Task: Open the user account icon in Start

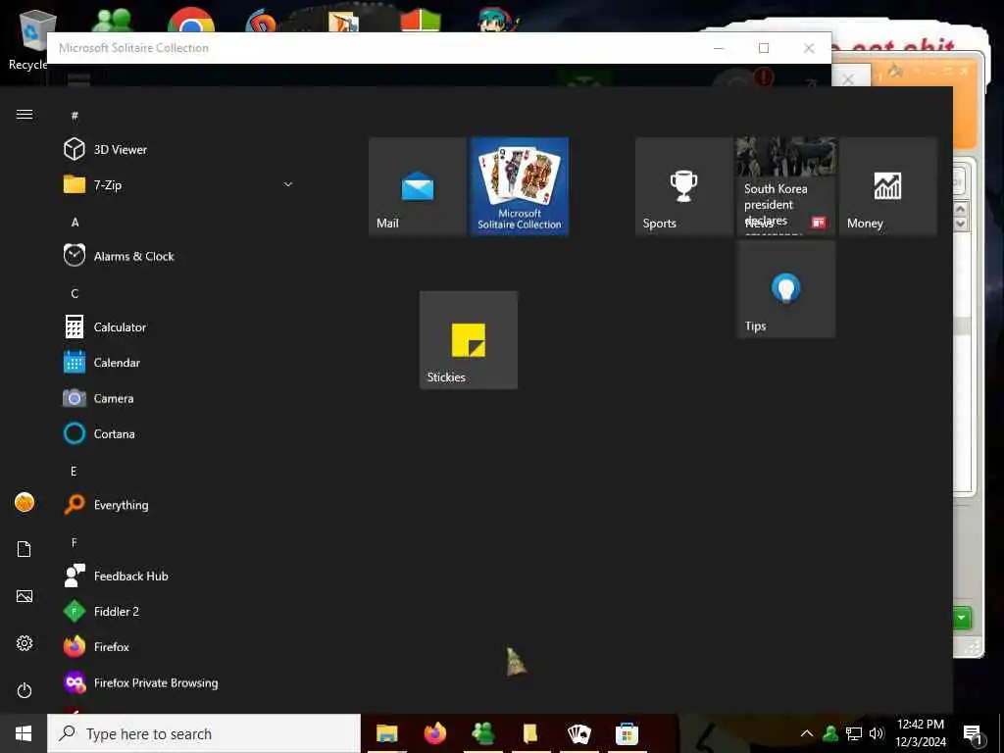Action: click(25, 503)
